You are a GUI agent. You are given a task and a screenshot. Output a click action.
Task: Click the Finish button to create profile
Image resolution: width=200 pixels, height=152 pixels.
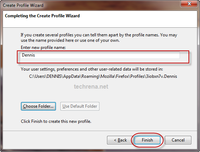(x=147, y=140)
